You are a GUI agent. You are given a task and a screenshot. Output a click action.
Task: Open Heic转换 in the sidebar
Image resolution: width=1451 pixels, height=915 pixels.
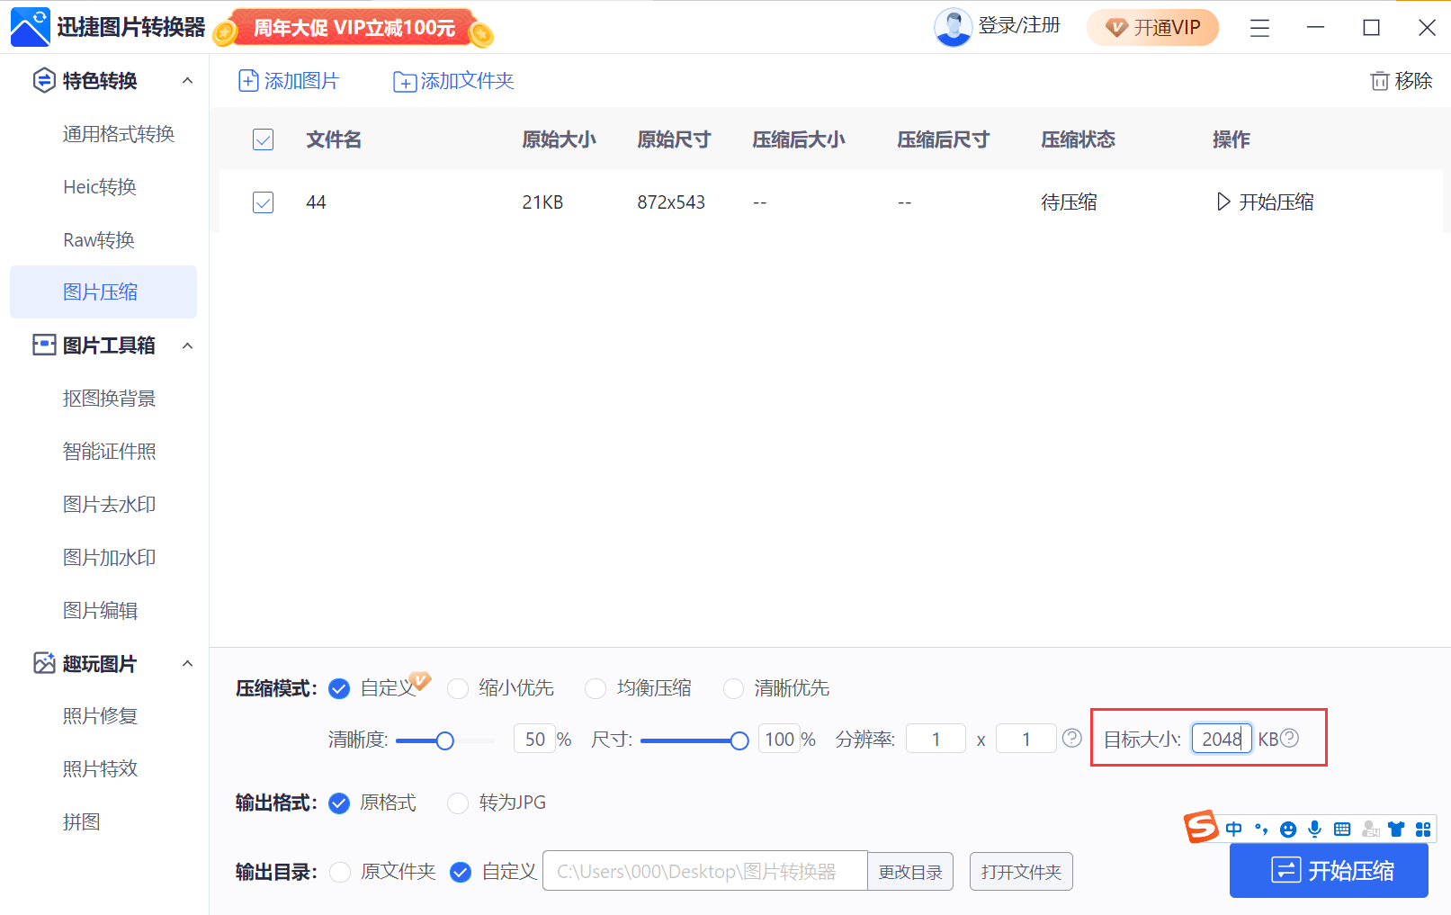click(x=100, y=187)
